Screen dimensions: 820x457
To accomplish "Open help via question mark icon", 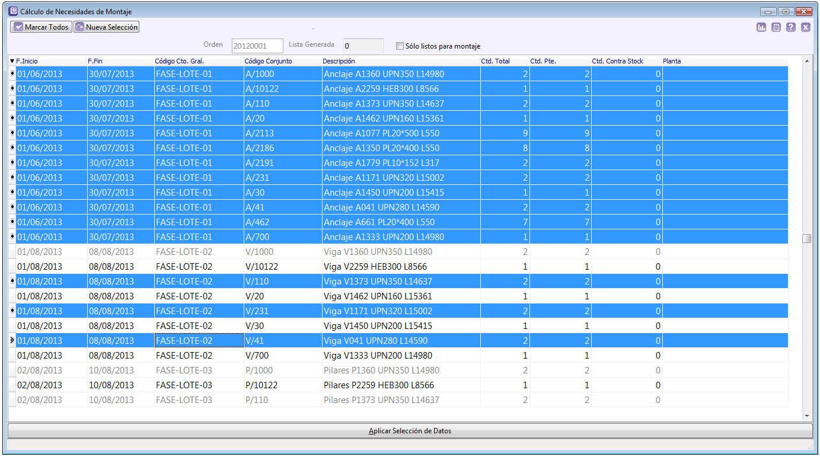I will tap(791, 27).
